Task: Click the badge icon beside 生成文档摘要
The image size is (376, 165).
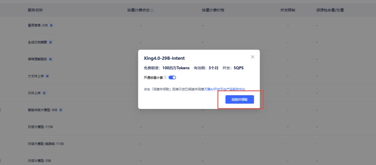Action: point(50,42)
